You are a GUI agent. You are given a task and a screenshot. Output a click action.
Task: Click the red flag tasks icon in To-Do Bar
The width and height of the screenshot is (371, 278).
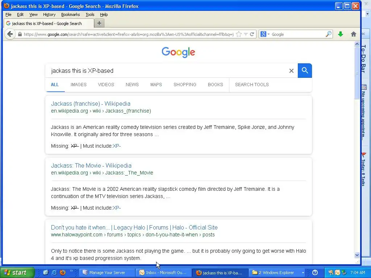(x=364, y=155)
